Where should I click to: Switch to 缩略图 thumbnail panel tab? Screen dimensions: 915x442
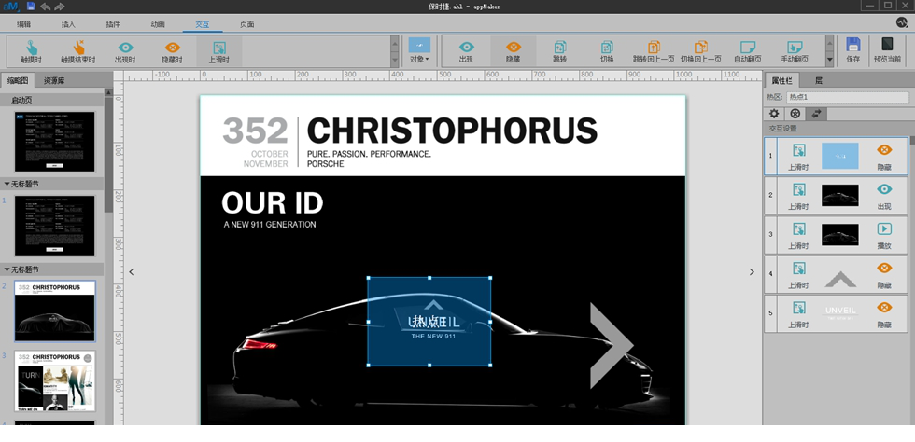(x=18, y=80)
